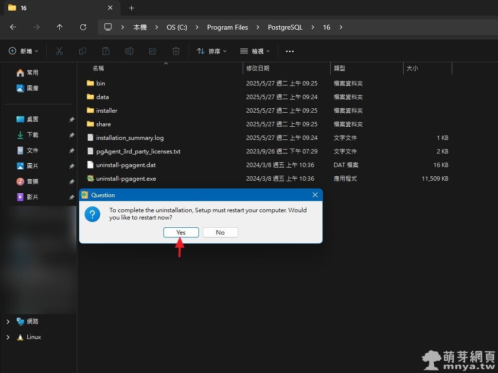Image resolution: width=498 pixels, height=373 pixels.
Task: Click the Share toolbar icon
Action: pos(153,51)
